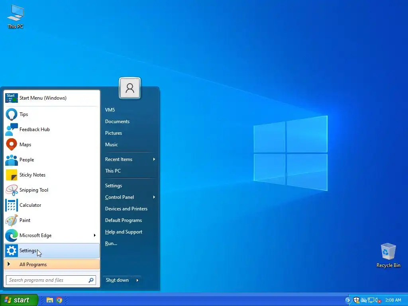
Task: Click the 2:08 AM taskbar clock
Action: tap(393, 300)
